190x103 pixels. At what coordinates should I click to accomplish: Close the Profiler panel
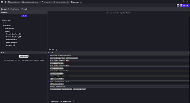pos(46,53)
